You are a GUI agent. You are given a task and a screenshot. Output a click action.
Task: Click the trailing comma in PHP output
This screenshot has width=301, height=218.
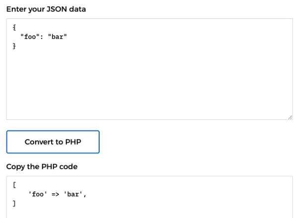click(85, 194)
